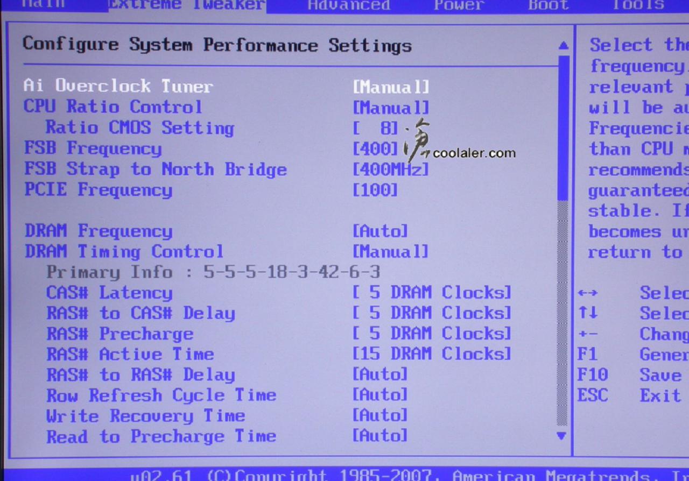The width and height of the screenshot is (689, 481).
Task: Open RAS# to RAS# Delay Auto value
Action: click(381, 374)
